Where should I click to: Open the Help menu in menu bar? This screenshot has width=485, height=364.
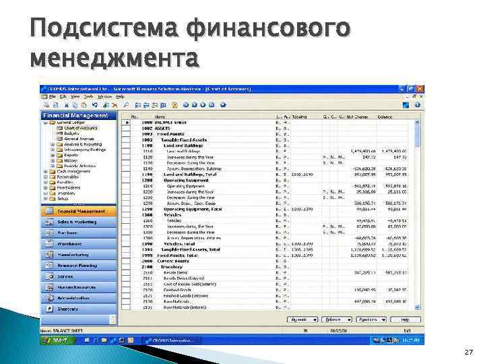[x=120, y=96]
